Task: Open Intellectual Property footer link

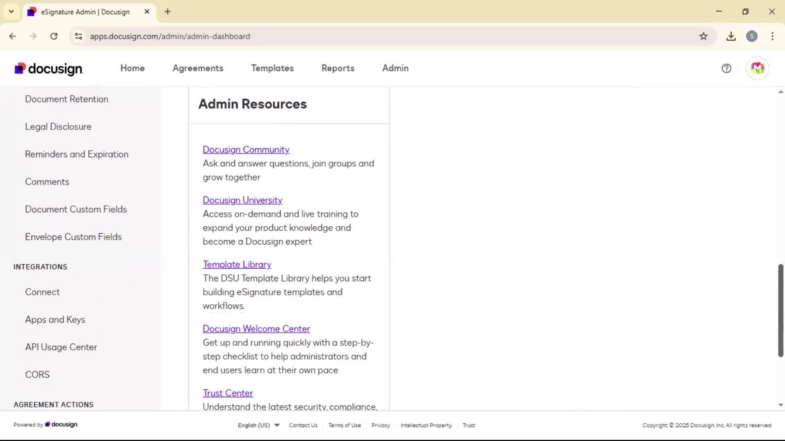Action: tap(426, 425)
